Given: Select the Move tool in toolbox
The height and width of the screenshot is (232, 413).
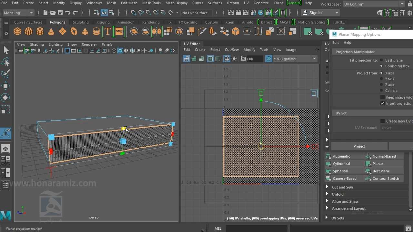Looking at the screenshot, I should [6, 86].
